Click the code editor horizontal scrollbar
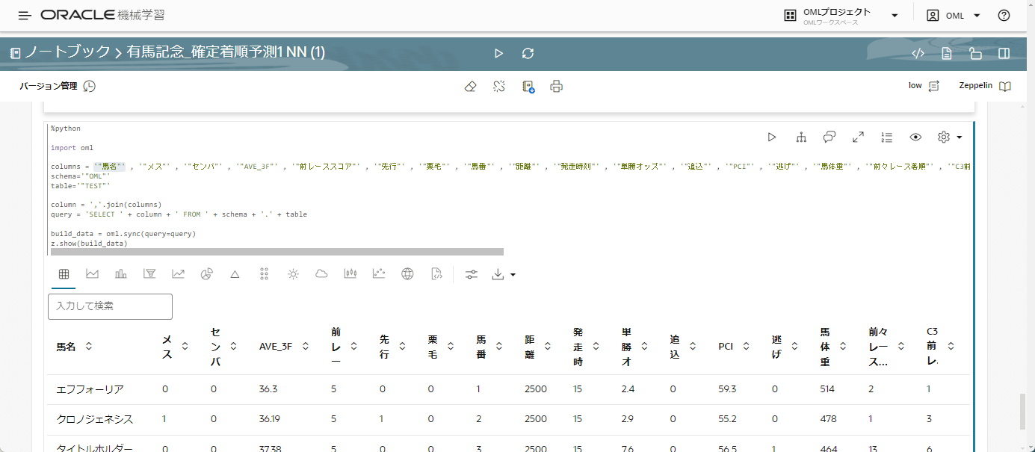This screenshot has height=452, width=1035. click(277, 252)
